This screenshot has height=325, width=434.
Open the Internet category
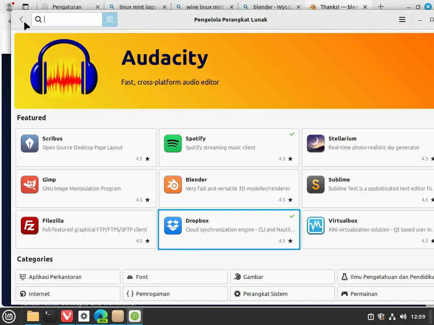[68, 294]
